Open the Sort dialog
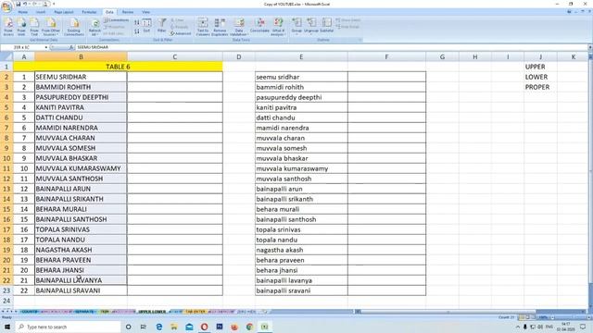 pyautogui.click(x=146, y=26)
